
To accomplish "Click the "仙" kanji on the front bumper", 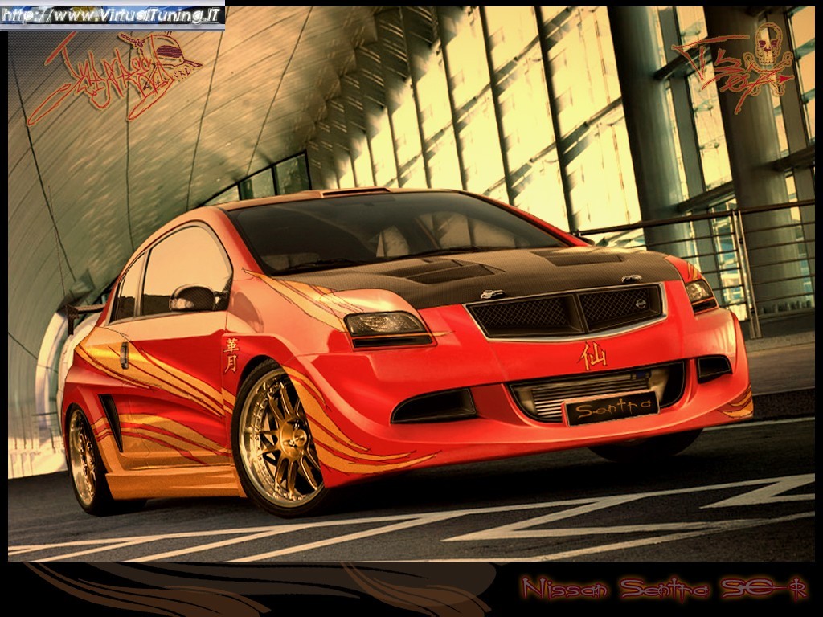I will (593, 357).
